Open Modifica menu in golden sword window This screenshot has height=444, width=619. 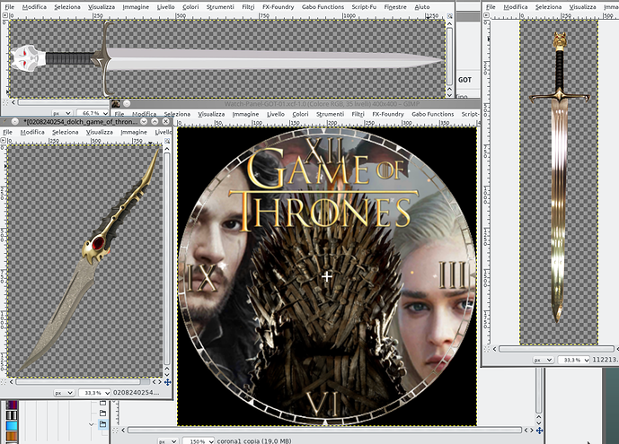pos(516,6)
